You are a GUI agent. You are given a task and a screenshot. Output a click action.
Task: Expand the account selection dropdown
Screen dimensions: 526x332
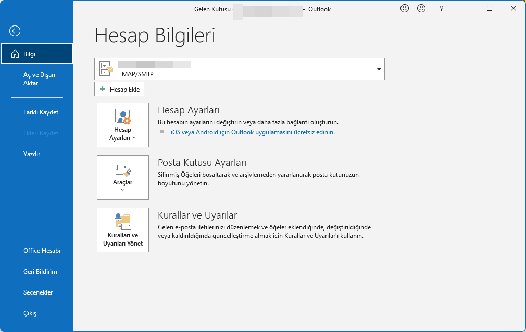(379, 69)
